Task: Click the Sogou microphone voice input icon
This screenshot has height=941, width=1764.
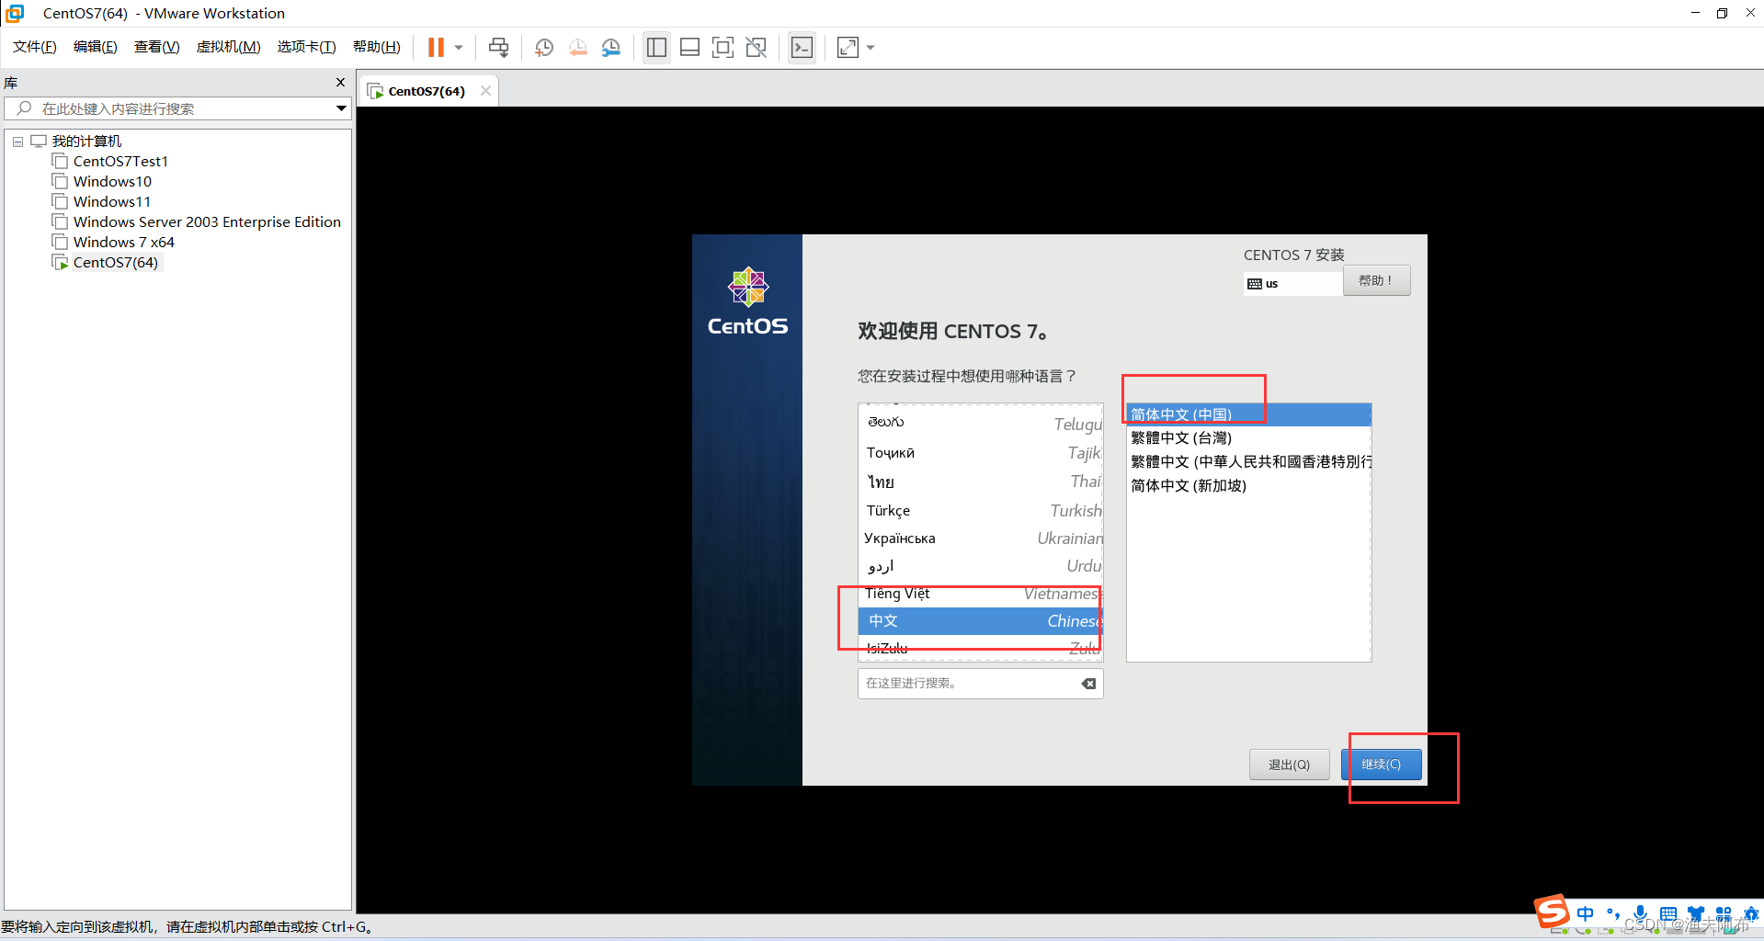Action: (1640, 913)
